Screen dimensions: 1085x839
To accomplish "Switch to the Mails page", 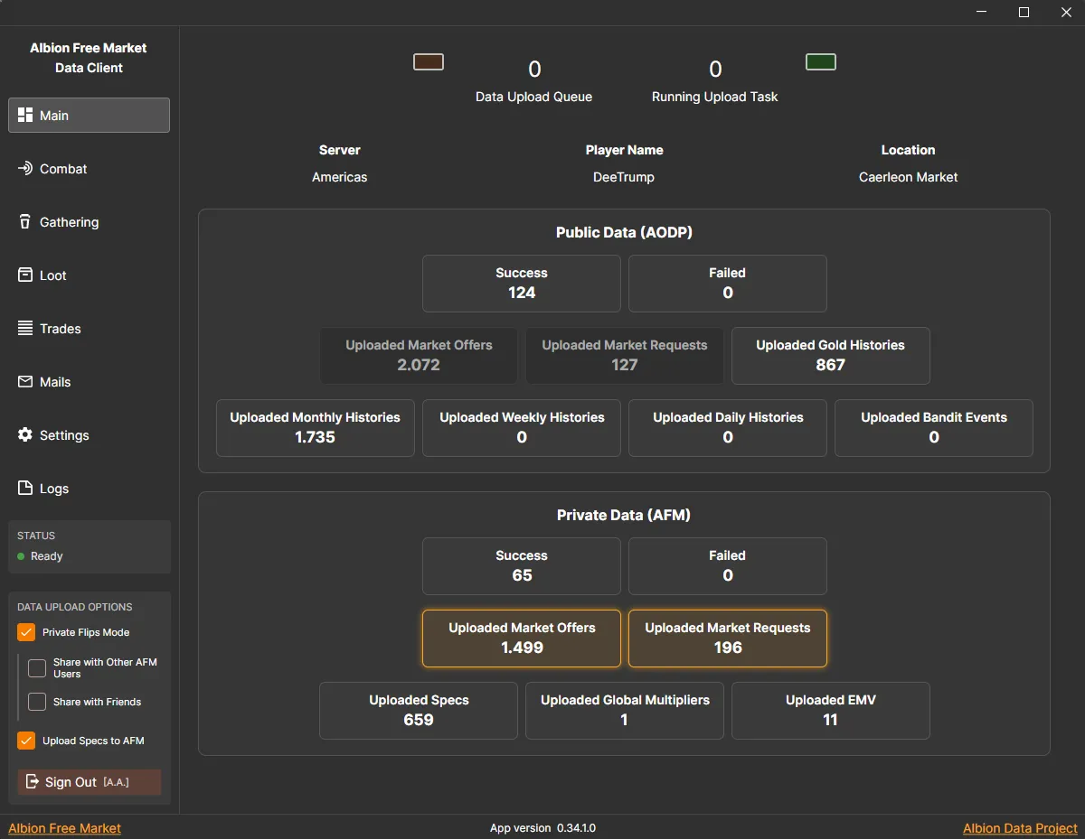I will point(89,382).
